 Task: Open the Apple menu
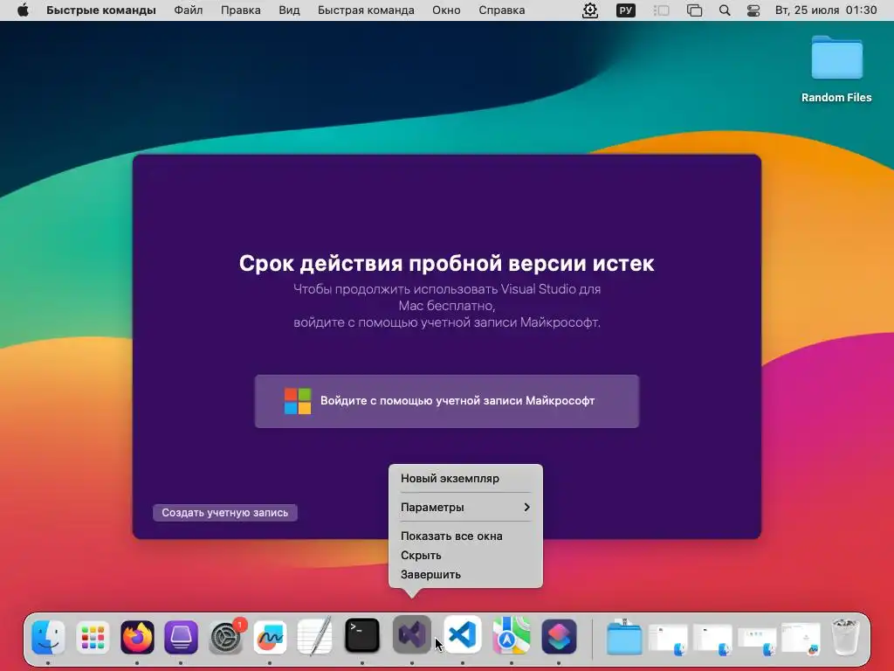[x=23, y=10]
